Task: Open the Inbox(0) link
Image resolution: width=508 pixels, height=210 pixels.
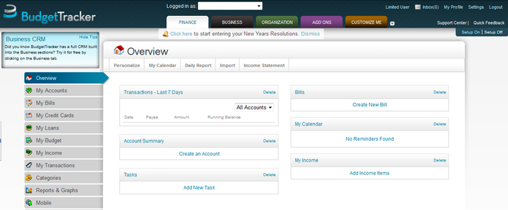Action: tap(431, 7)
